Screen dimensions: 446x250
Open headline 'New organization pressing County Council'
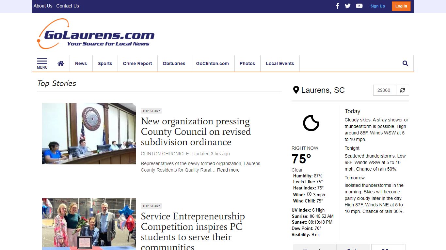(196, 132)
